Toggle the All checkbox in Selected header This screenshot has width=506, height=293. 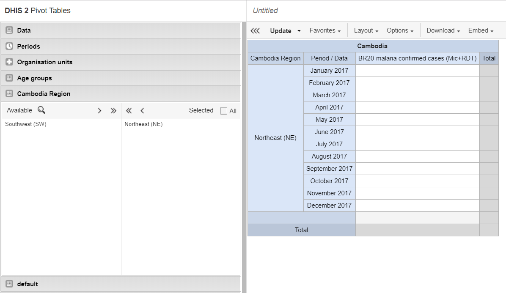coord(224,111)
